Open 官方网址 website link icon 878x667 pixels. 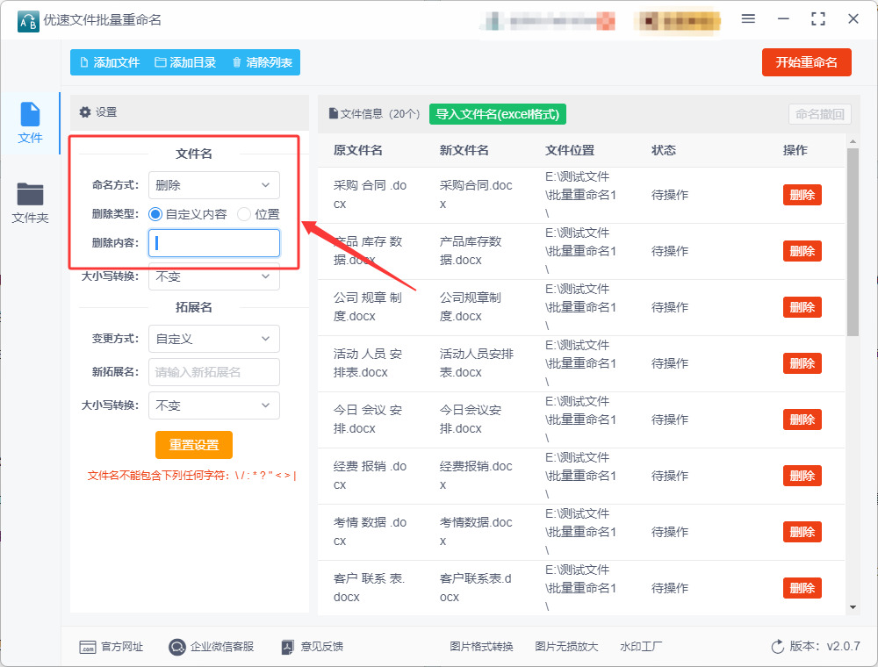tap(87, 647)
